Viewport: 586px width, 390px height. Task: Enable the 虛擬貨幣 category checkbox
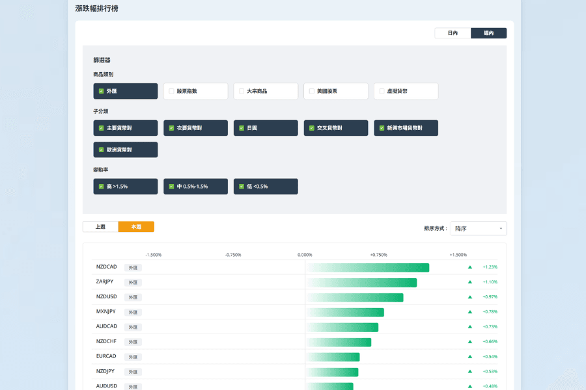(x=382, y=91)
